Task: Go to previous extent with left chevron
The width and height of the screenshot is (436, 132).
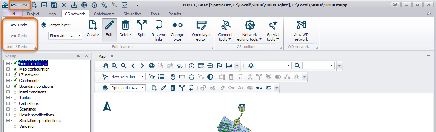Action: tap(133, 66)
